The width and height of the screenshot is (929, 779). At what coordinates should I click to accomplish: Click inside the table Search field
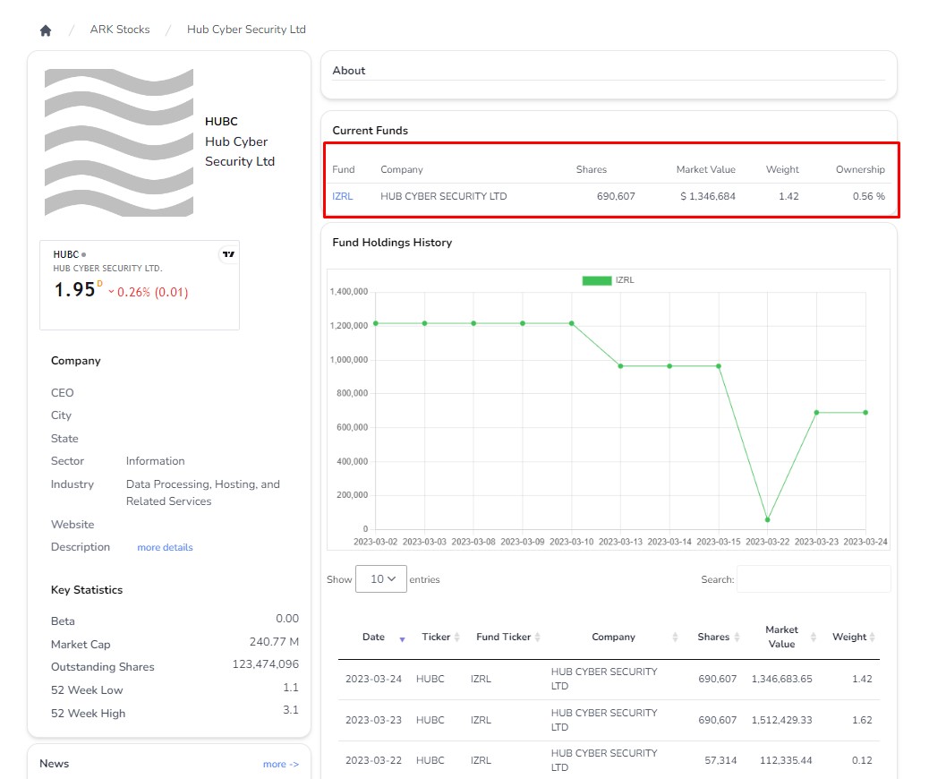814,579
